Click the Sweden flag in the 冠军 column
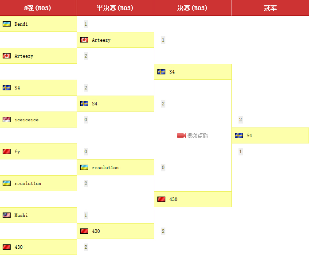The width and height of the screenshot is (309, 255). tap(239, 135)
